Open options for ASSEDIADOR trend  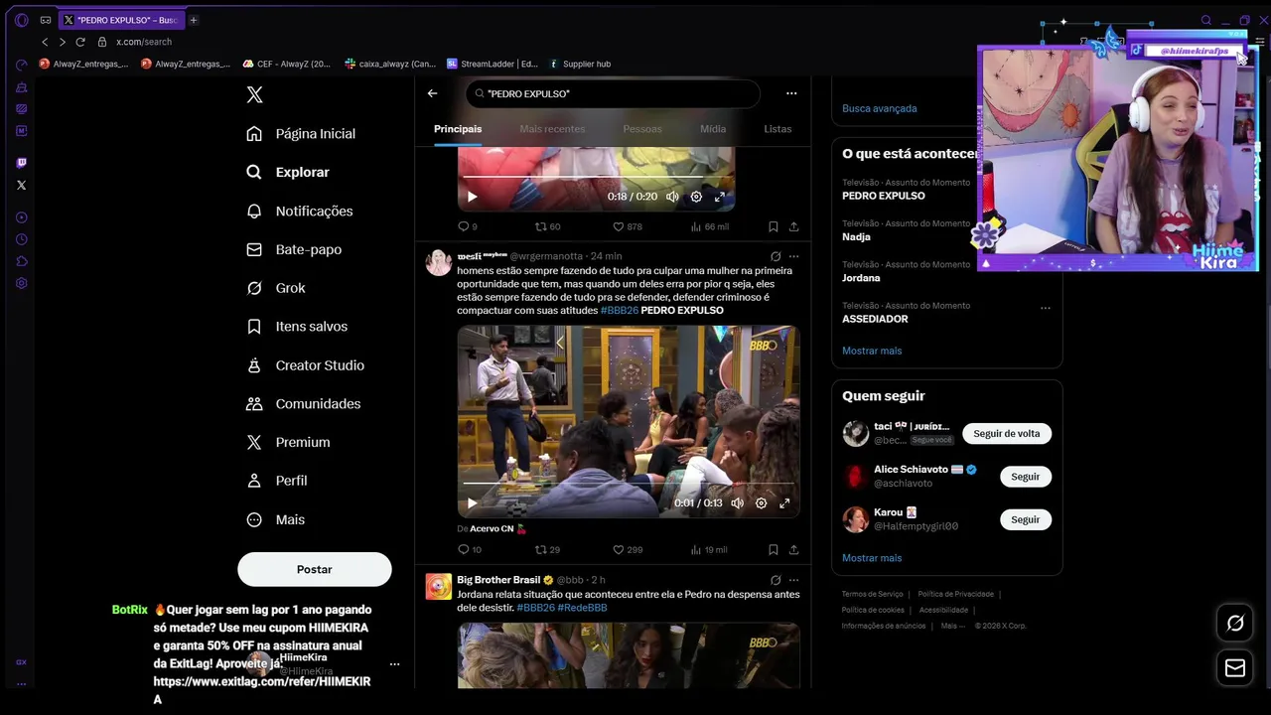pyautogui.click(x=1045, y=308)
